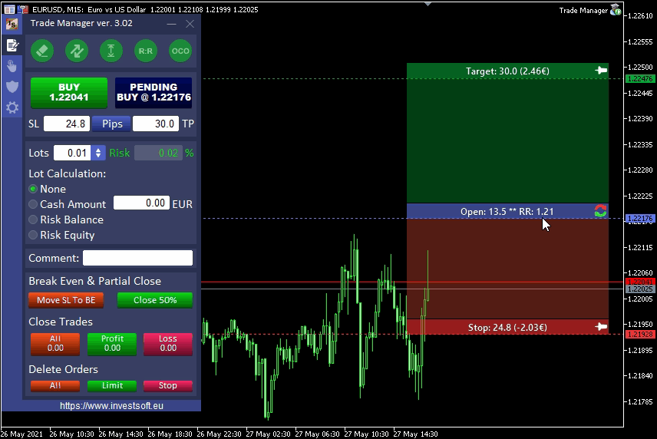Open the shield tab in sidebar

tap(12, 87)
